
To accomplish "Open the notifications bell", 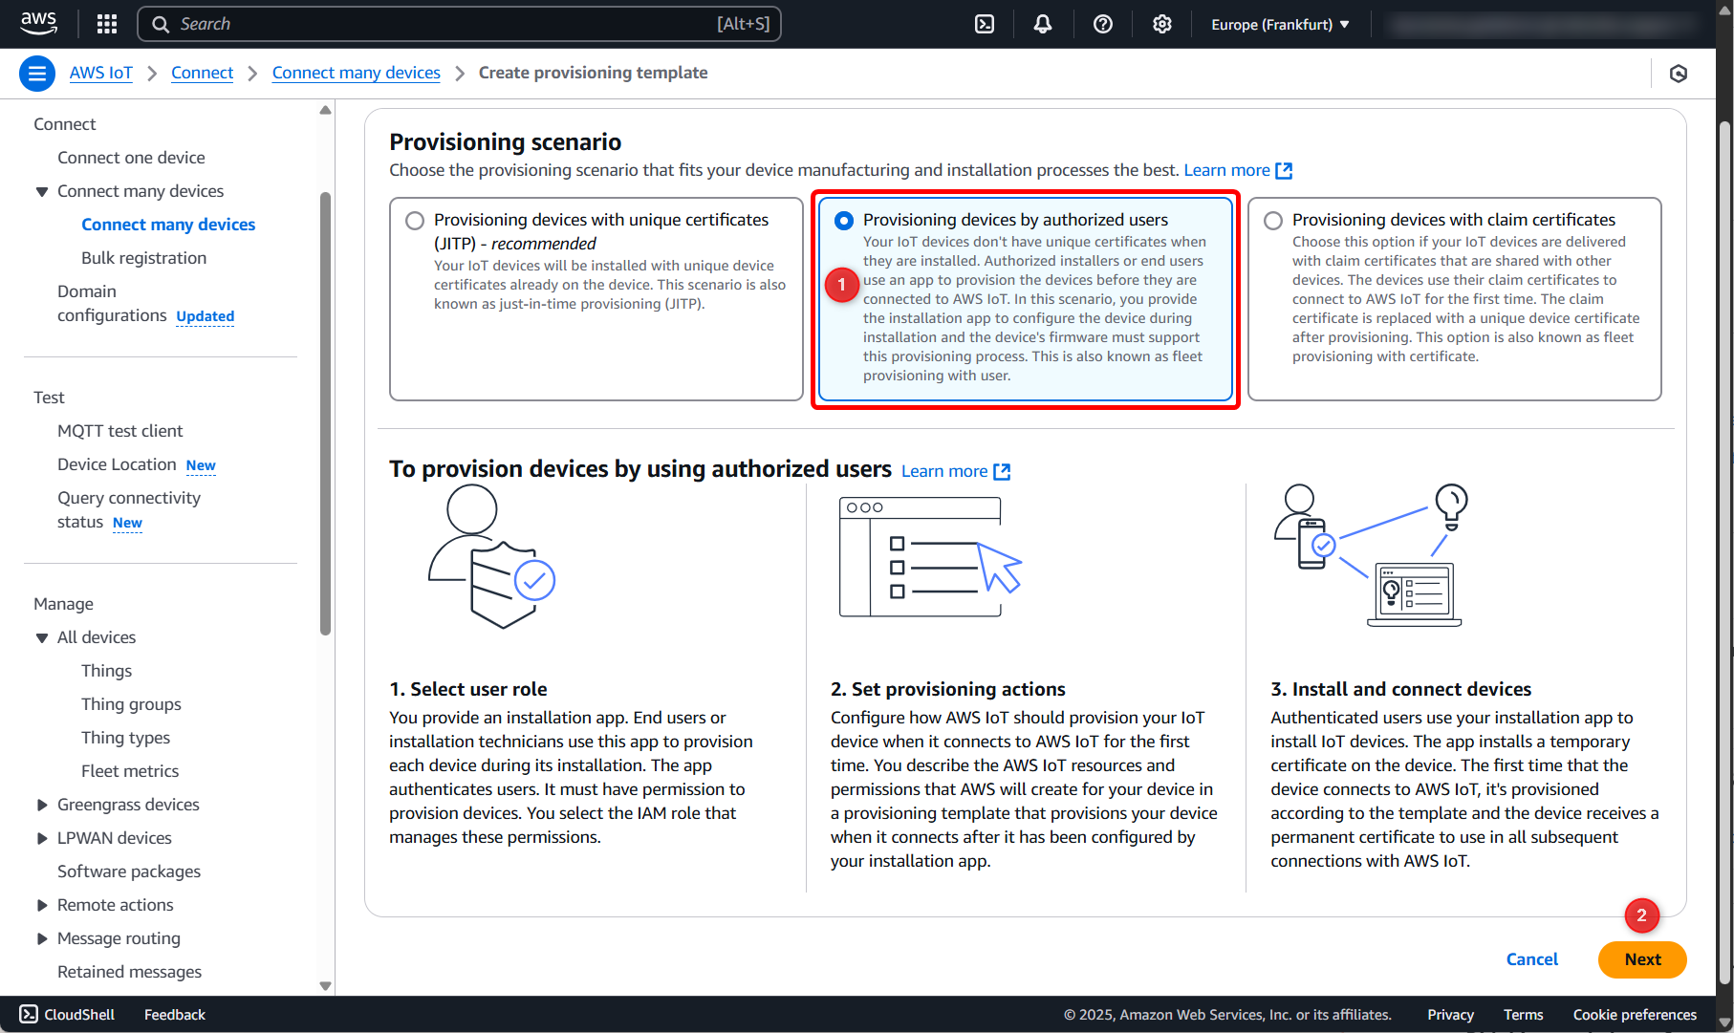I will pos(1043,24).
